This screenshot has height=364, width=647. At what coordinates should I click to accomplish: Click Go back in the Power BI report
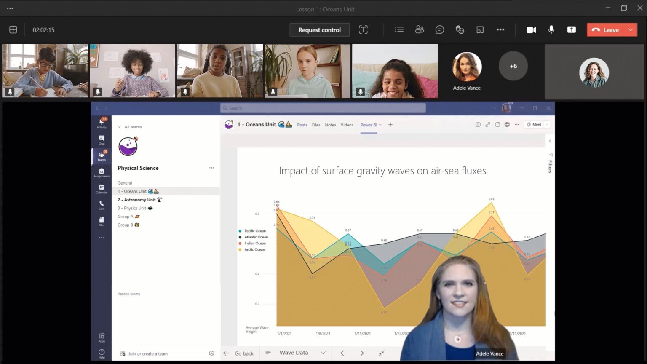tap(239, 353)
